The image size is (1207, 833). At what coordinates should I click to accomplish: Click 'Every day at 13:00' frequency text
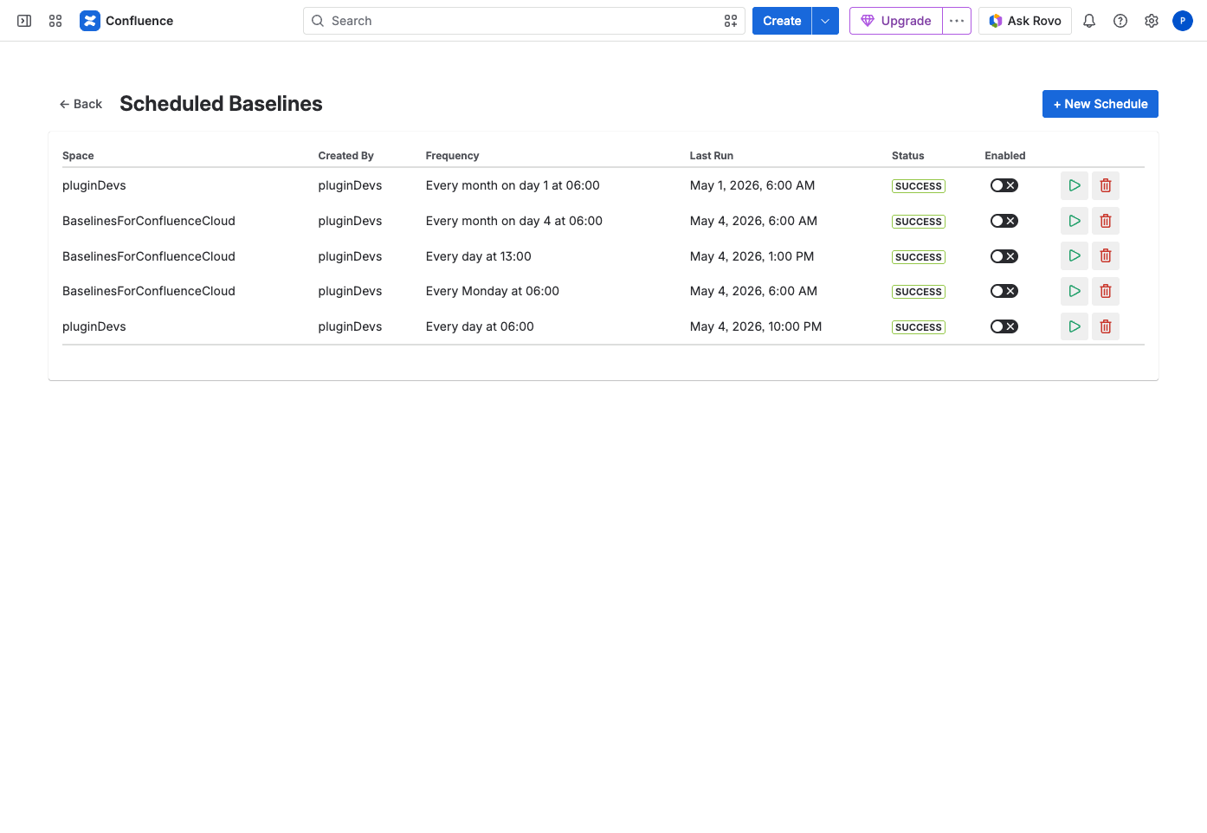pyautogui.click(x=479, y=256)
